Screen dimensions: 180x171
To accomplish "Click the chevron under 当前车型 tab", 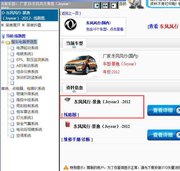I will point(74,47).
